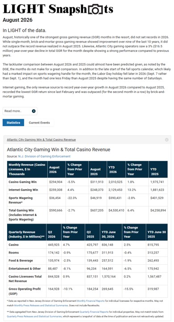Click the 88,487 entertainment value

coord(53,268)
